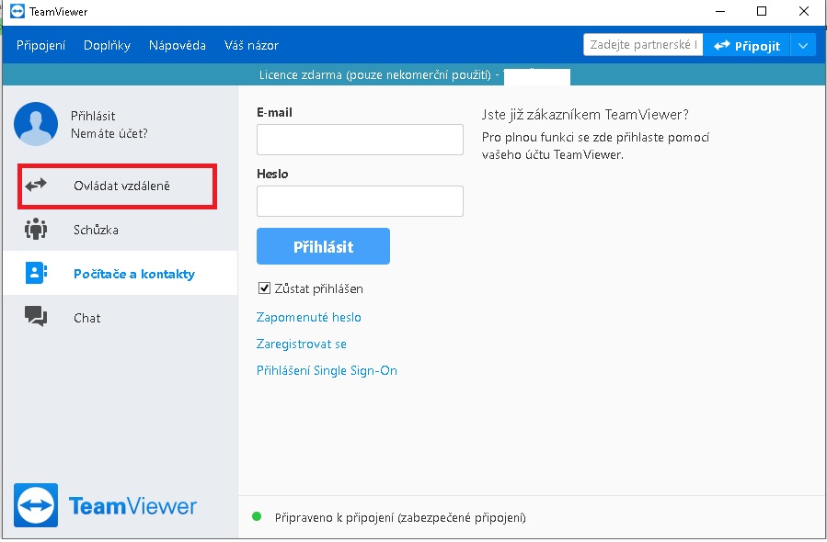Open the Váš názor menu

[x=251, y=45]
